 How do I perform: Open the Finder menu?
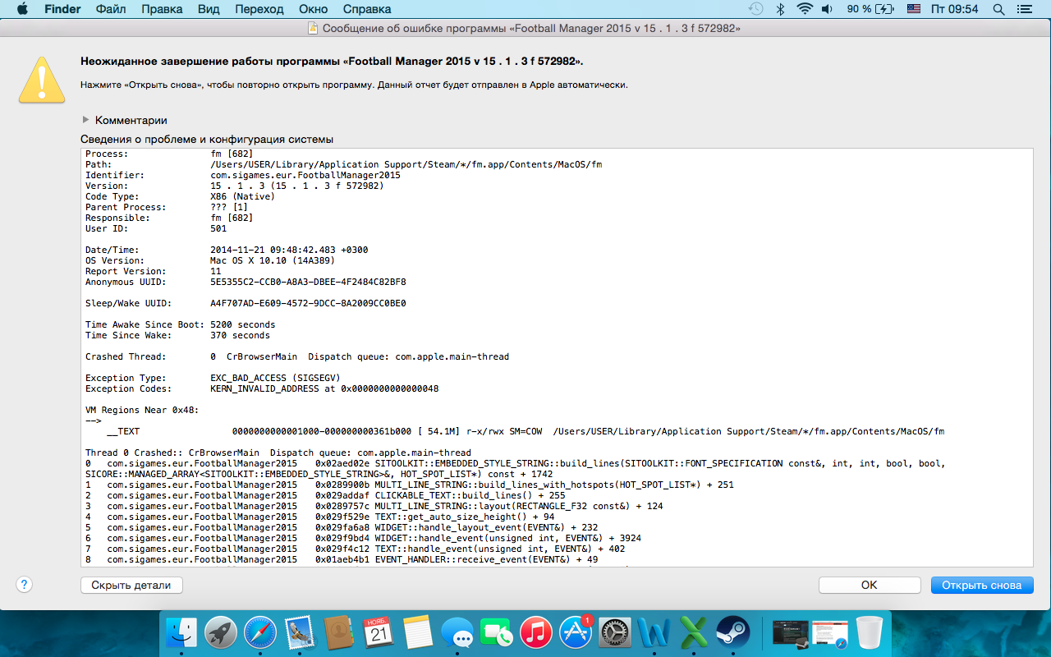(62, 9)
